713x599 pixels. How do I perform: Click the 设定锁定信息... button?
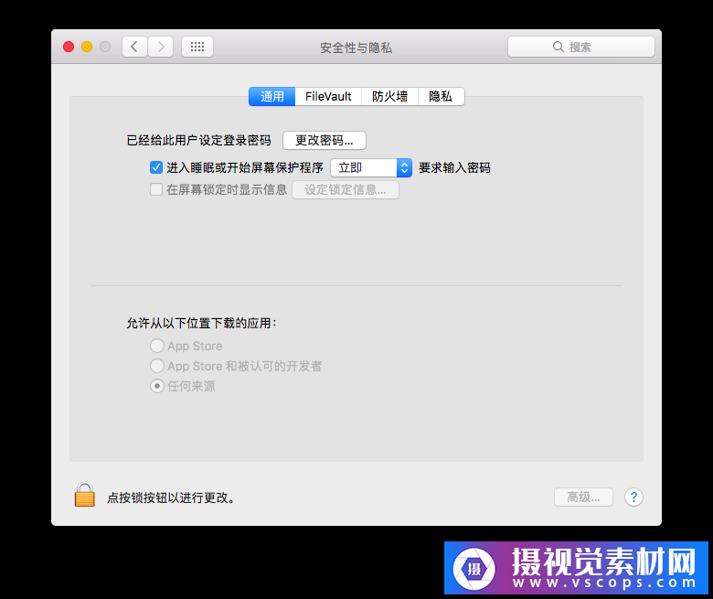point(346,190)
